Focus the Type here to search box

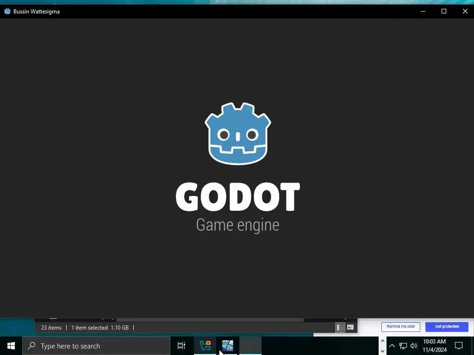click(x=96, y=346)
